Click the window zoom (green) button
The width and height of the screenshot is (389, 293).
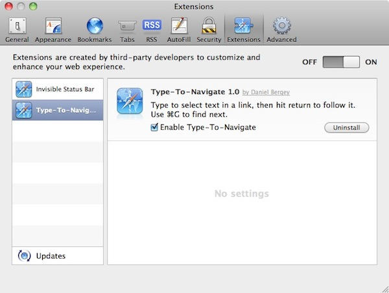point(34,6)
